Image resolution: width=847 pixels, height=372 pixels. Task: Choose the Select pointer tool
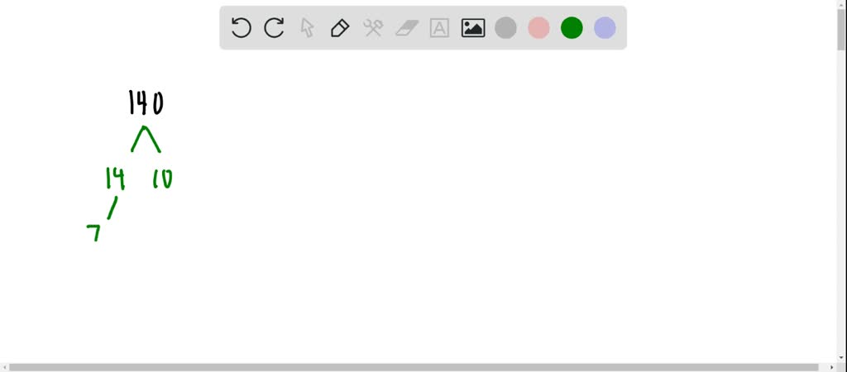pyautogui.click(x=308, y=27)
